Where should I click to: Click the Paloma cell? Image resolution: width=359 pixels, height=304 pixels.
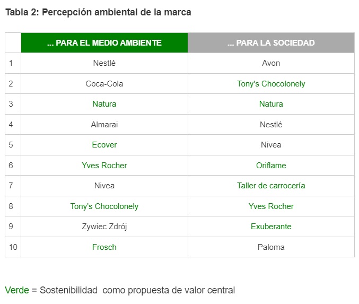(271, 247)
